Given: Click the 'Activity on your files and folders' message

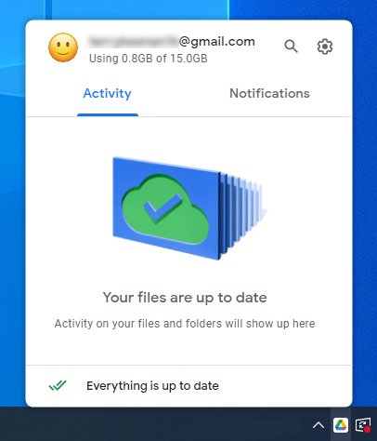Looking at the screenshot, I should pyautogui.click(x=185, y=324).
